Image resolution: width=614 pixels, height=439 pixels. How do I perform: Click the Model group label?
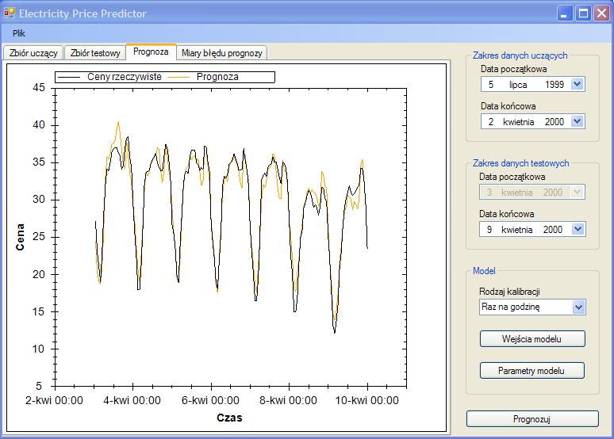pos(484,271)
